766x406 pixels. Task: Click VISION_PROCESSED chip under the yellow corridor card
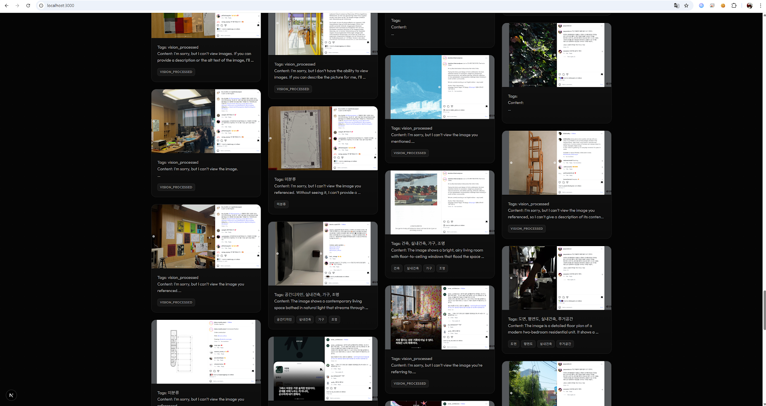(x=293, y=89)
